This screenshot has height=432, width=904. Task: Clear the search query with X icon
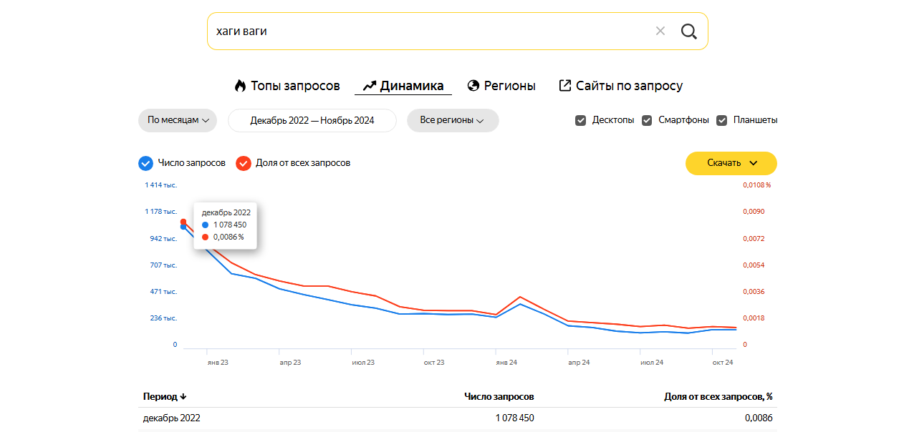tap(660, 31)
